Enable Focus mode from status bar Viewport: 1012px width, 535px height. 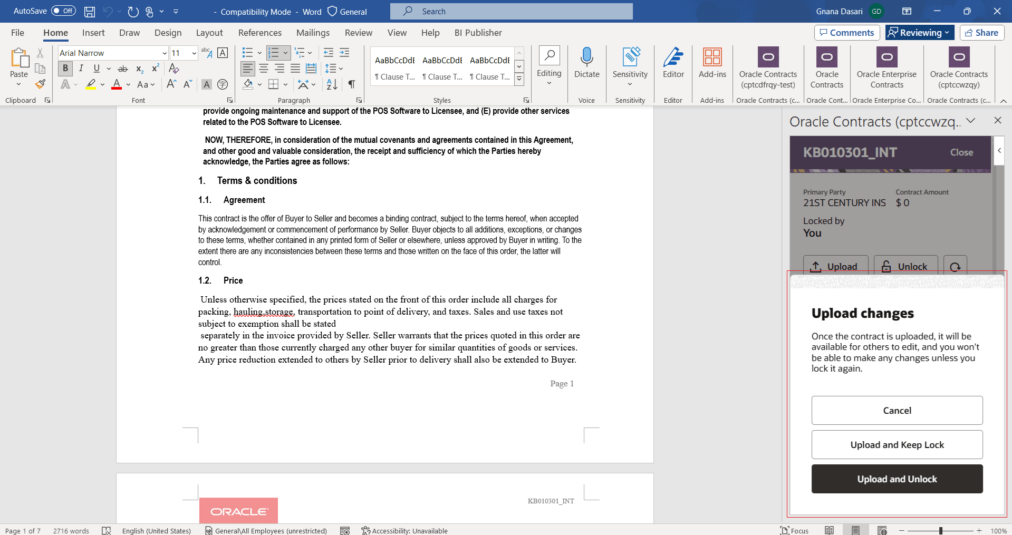pyautogui.click(x=794, y=530)
